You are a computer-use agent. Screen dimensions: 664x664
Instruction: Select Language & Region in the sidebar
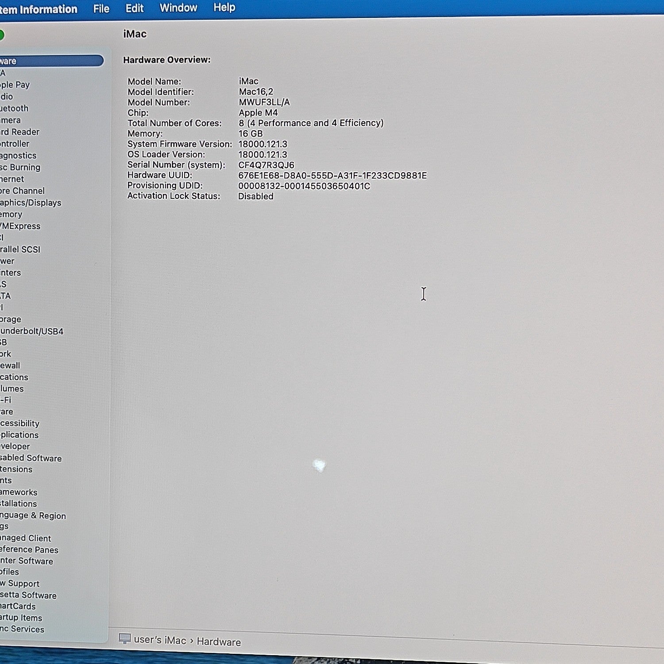point(33,515)
